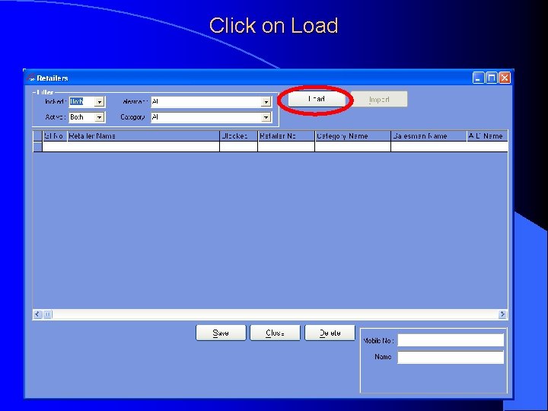Click the Delete button
This screenshot has height=411, width=548.
[330, 333]
